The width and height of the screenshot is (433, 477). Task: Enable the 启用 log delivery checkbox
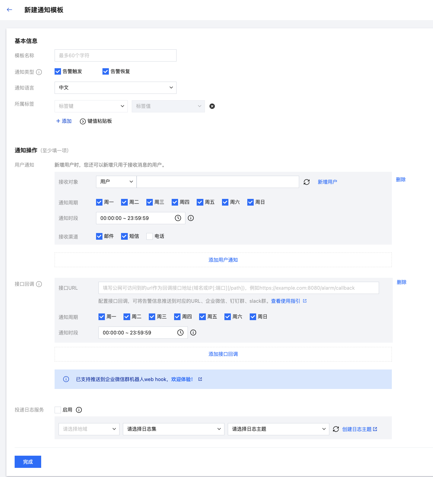[58, 410]
